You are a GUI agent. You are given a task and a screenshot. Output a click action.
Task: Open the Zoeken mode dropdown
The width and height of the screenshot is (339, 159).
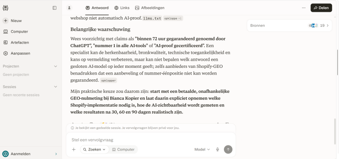94,150
